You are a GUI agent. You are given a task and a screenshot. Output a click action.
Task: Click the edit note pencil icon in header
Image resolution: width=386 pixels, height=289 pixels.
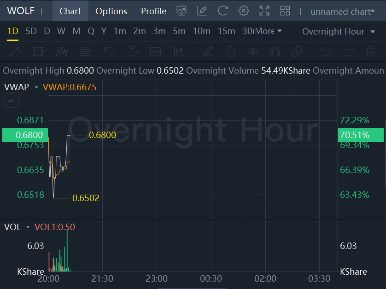pos(202,11)
